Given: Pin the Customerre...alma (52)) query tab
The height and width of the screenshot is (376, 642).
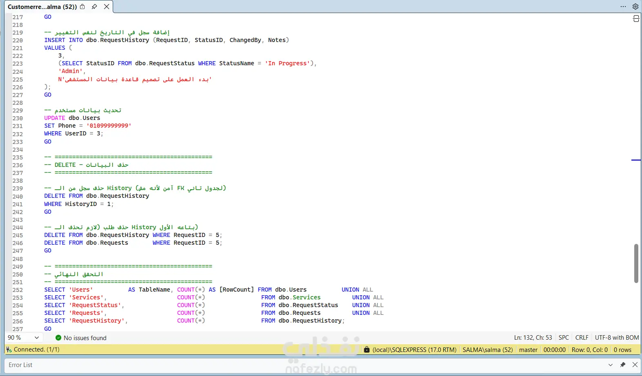Looking at the screenshot, I should coord(94,7).
